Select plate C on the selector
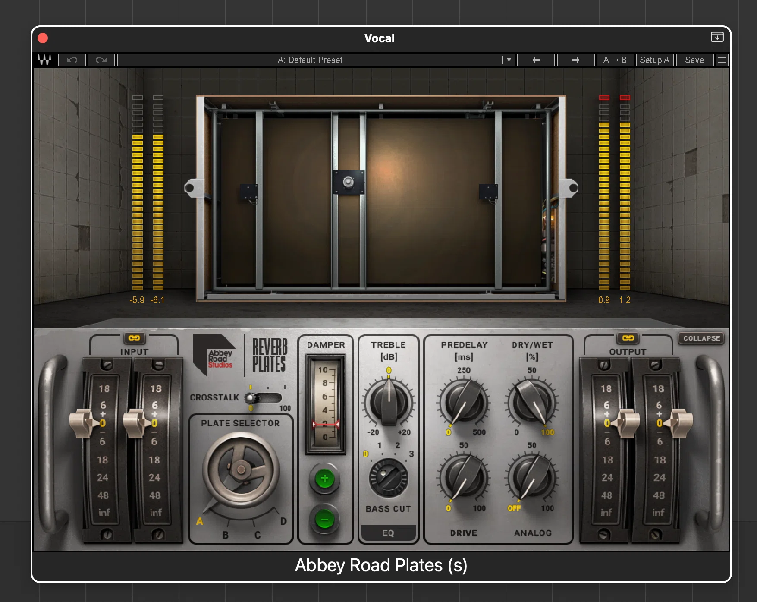Viewport: 757px width, 602px height. (258, 535)
